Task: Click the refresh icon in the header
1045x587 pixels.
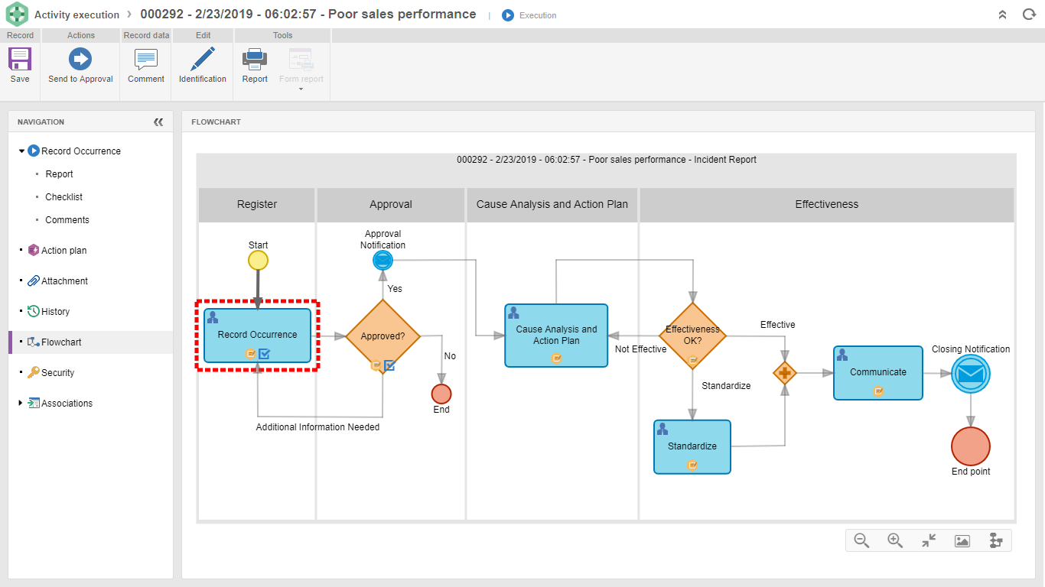Action: [x=1029, y=15]
